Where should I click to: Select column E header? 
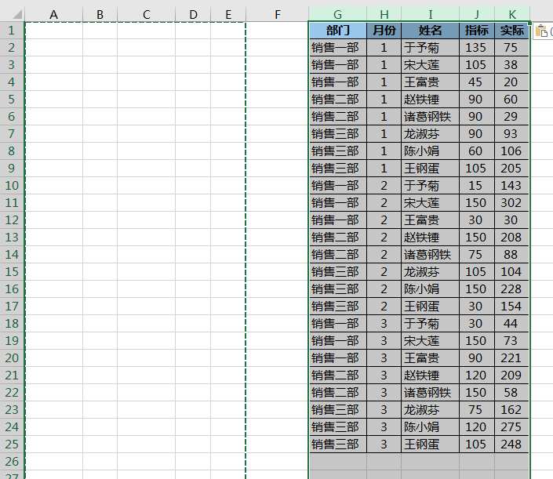click(x=228, y=14)
